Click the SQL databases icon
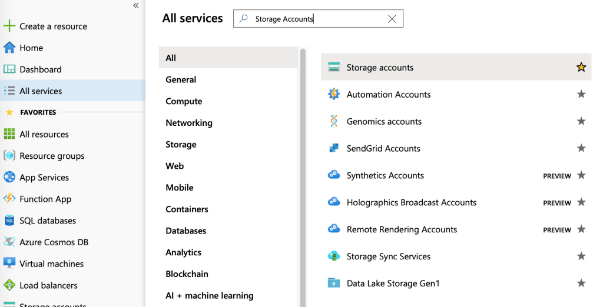The image size is (603, 307). click(9, 220)
